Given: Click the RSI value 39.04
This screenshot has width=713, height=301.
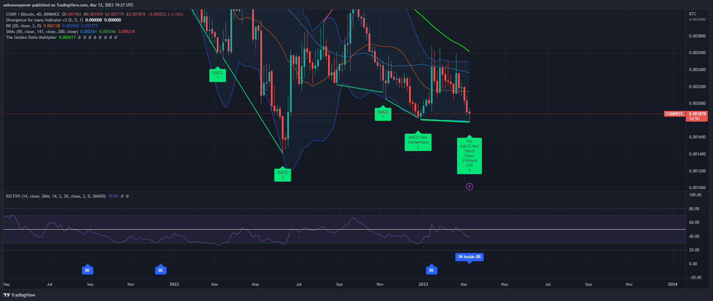Looking at the screenshot, I should (113, 196).
